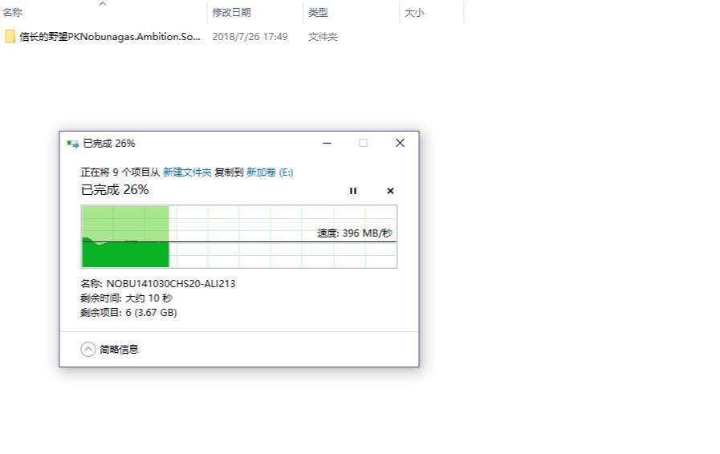This screenshot has height=454, width=720.
Task: Collapse details with the 简略信息 chevron
Action: (x=88, y=350)
